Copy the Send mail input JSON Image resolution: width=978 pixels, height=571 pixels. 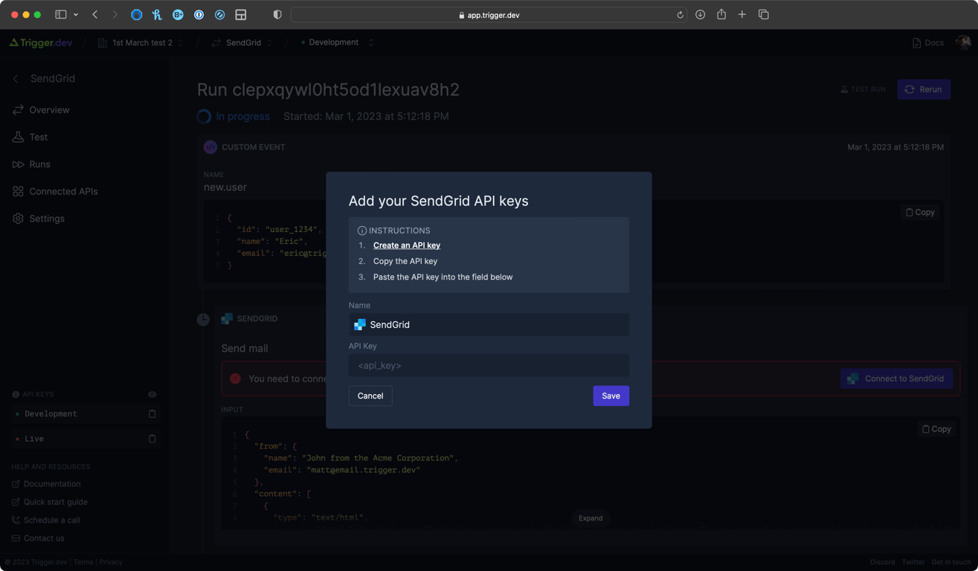[x=936, y=429]
